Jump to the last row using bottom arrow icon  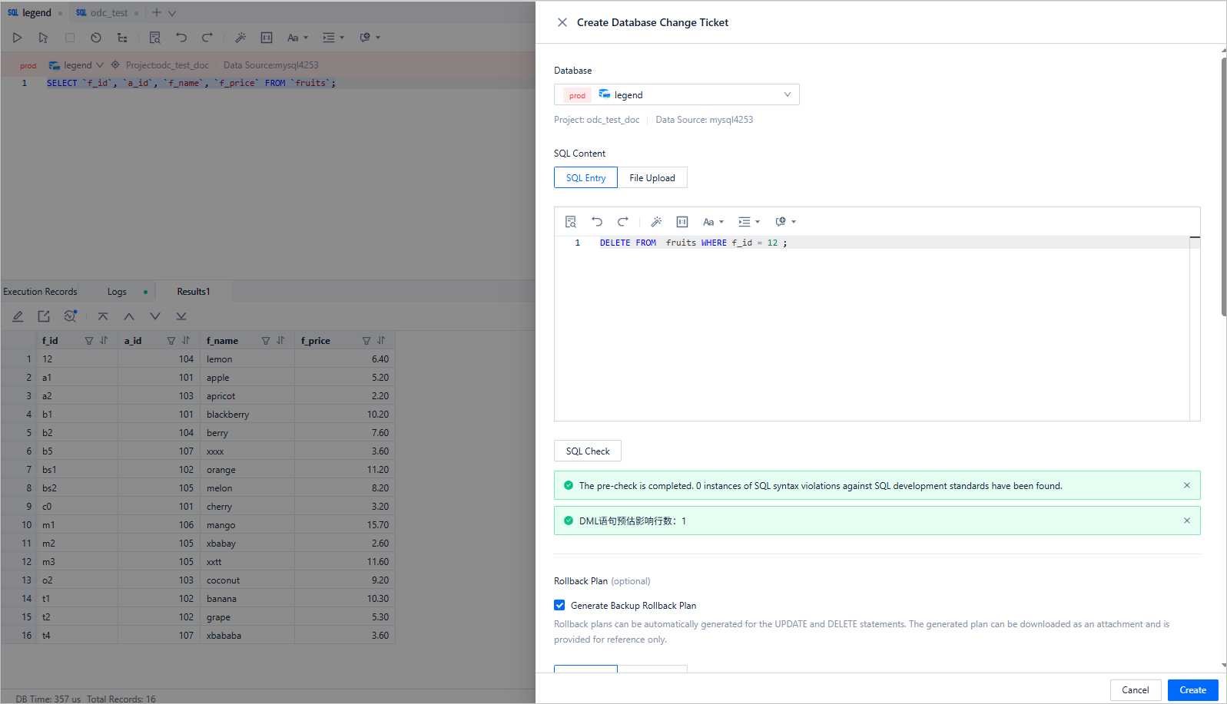(x=181, y=316)
